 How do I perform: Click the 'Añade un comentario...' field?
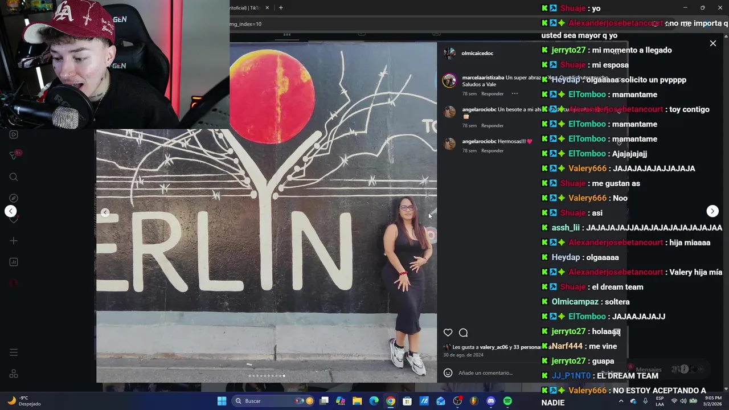(486, 373)
